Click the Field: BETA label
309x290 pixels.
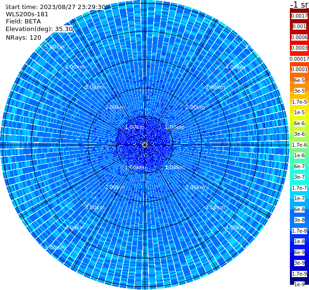coord(23,21)
